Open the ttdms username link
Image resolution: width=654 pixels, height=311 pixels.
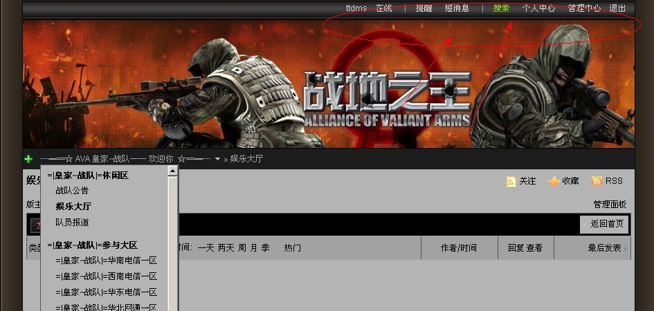[x=356, y=8]
